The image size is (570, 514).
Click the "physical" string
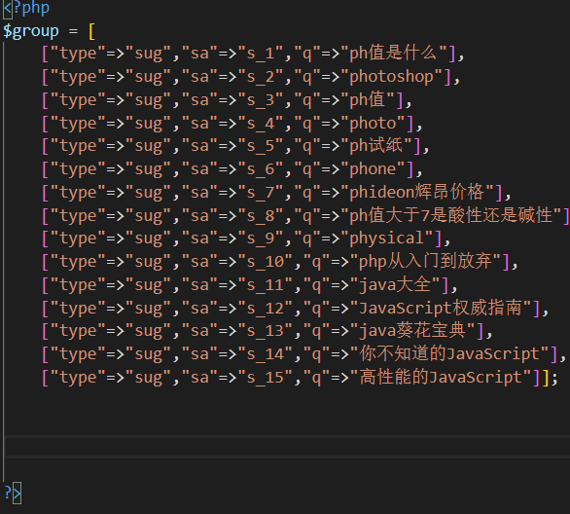pos(387,239)
